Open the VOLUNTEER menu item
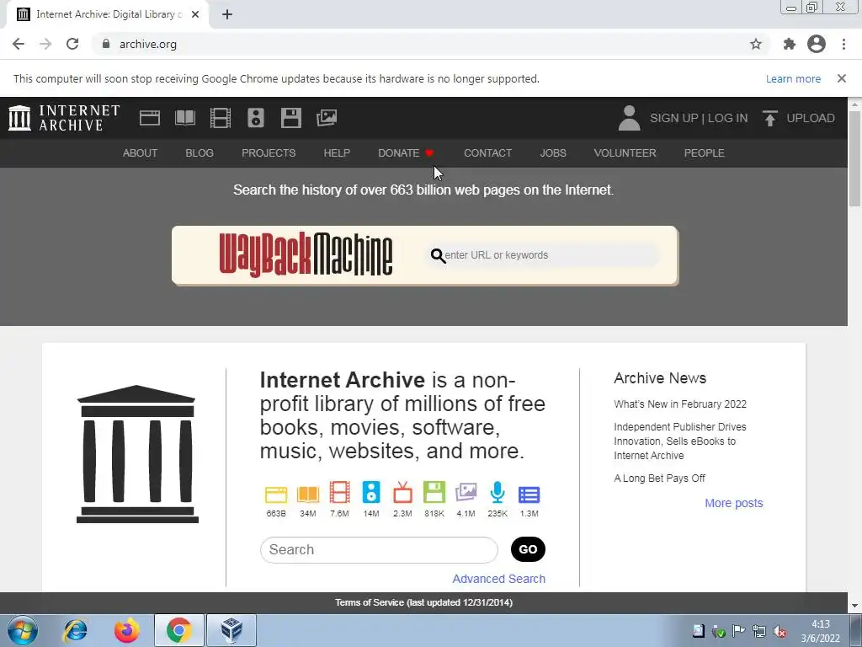Screen dimensions: 862x647 click(x=625, y=153)
